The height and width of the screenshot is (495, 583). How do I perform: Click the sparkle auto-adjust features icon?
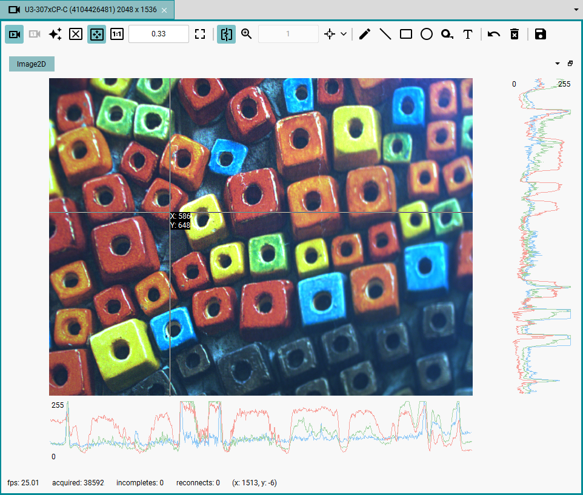pyautogui.click(x=55, y=34)
